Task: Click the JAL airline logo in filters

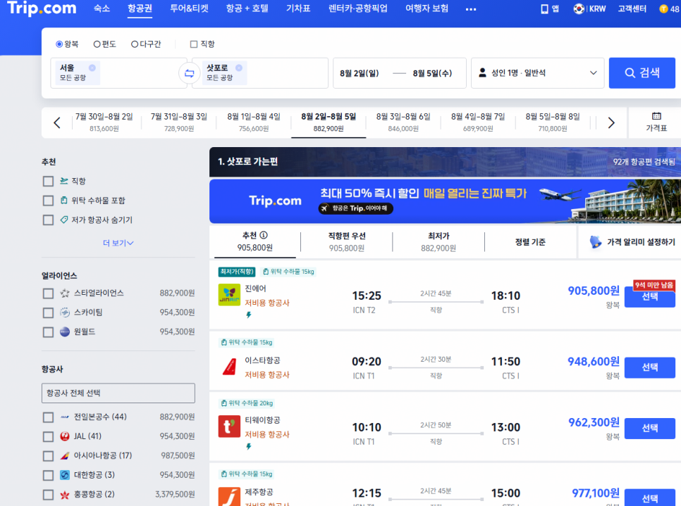Action: tap(65, 436)
